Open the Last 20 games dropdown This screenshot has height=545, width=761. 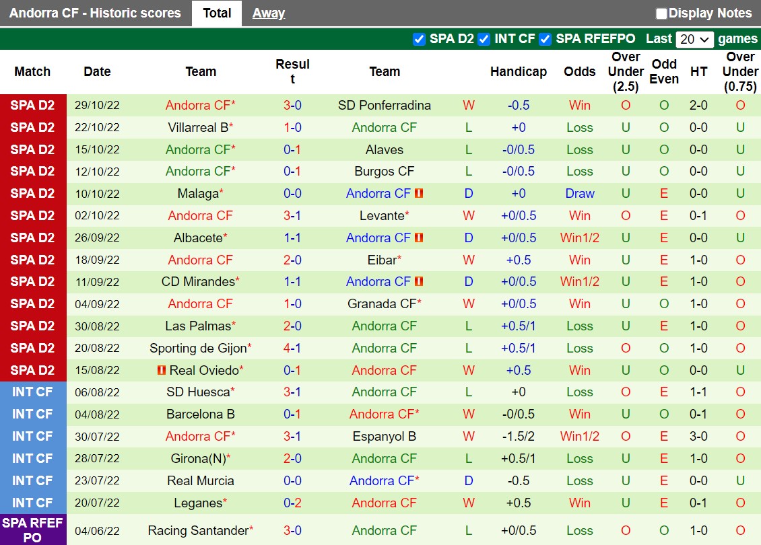[694, 39]
